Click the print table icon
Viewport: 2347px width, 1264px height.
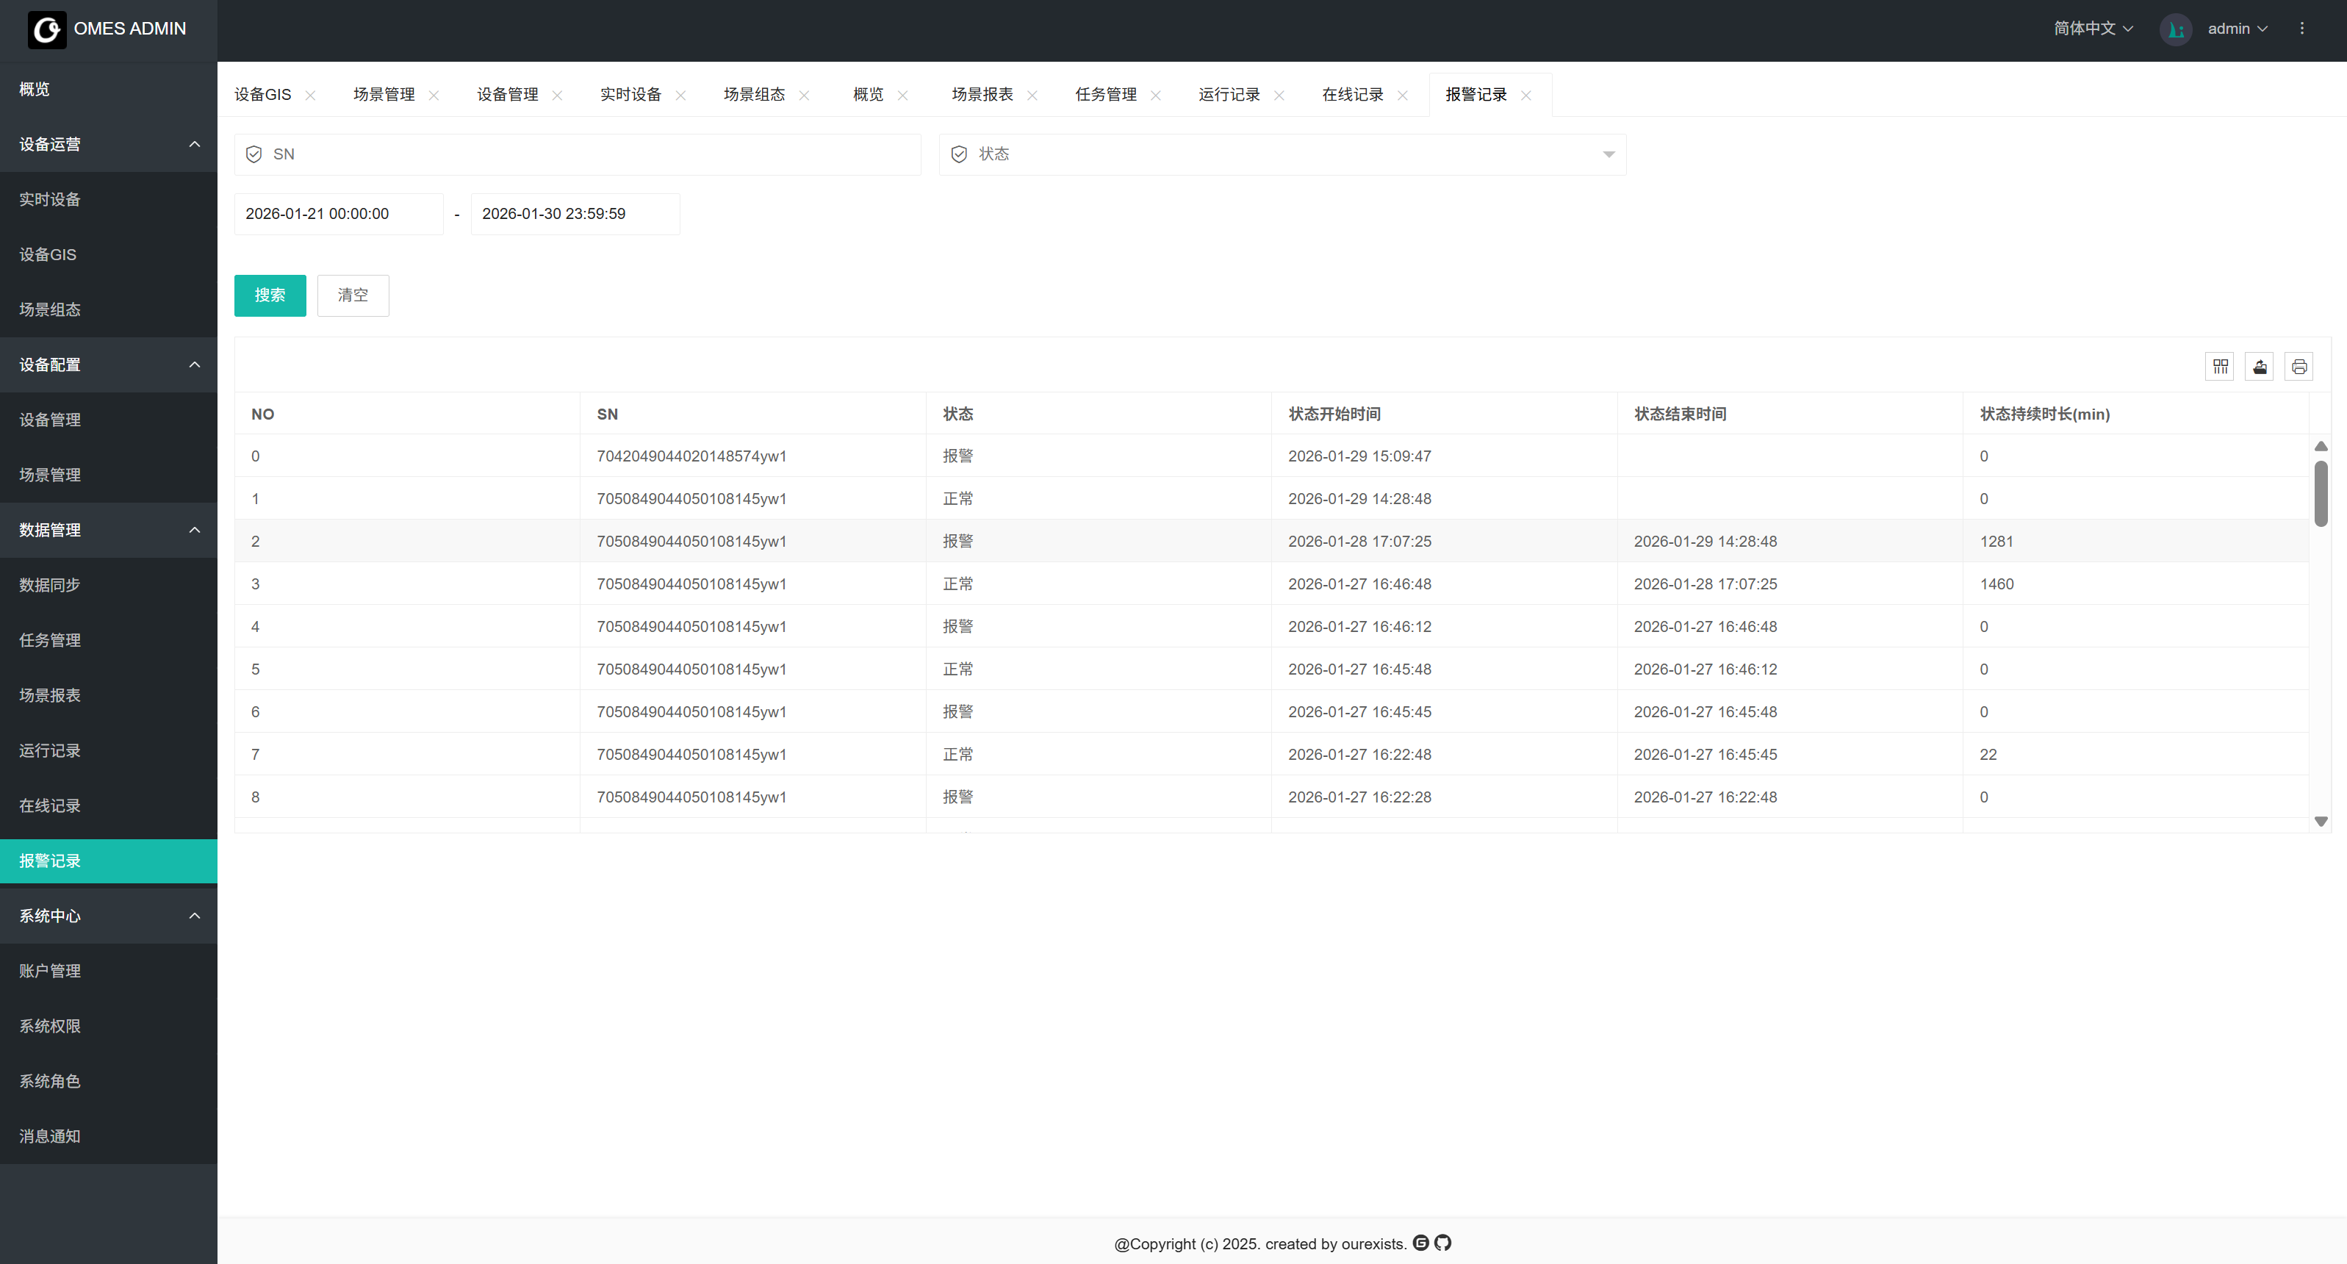point(2299,367)
